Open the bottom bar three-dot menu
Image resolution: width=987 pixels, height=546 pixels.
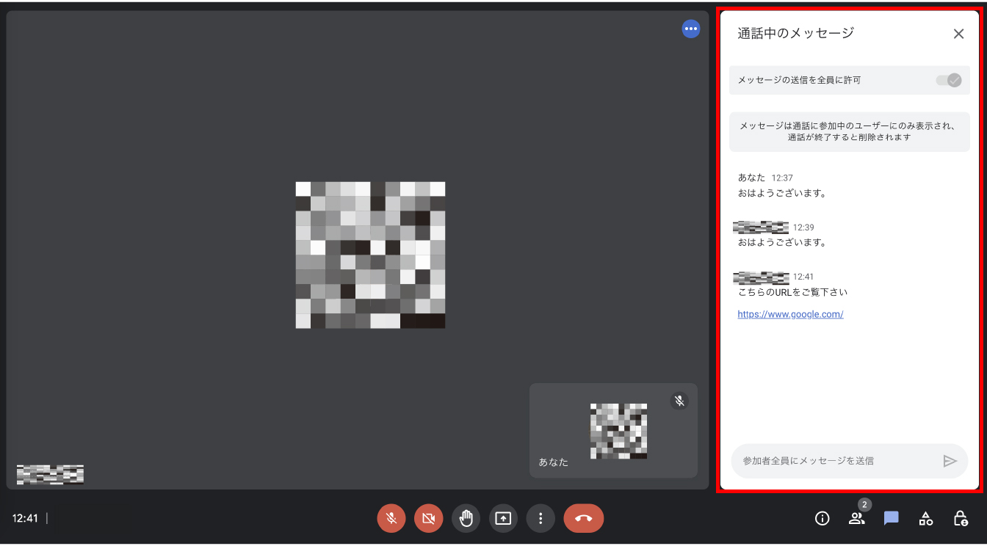pyautogui.click(x=540, y=518)
